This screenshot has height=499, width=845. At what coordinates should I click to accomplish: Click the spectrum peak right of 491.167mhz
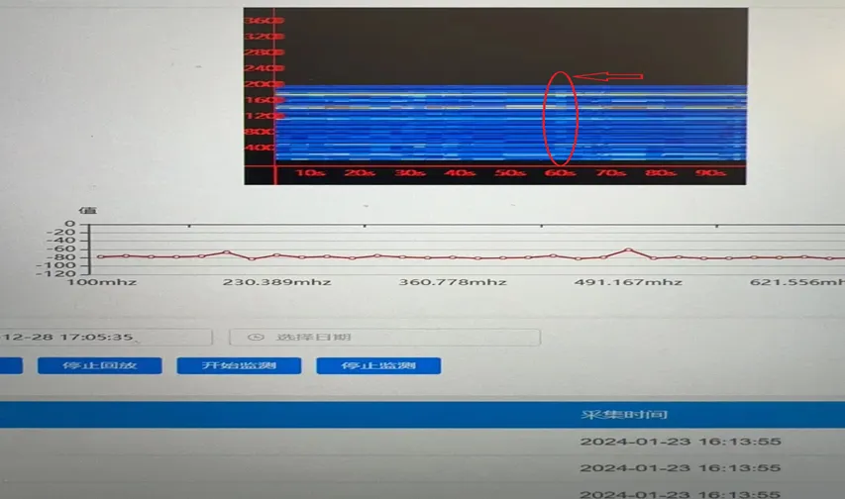point(628,249)
